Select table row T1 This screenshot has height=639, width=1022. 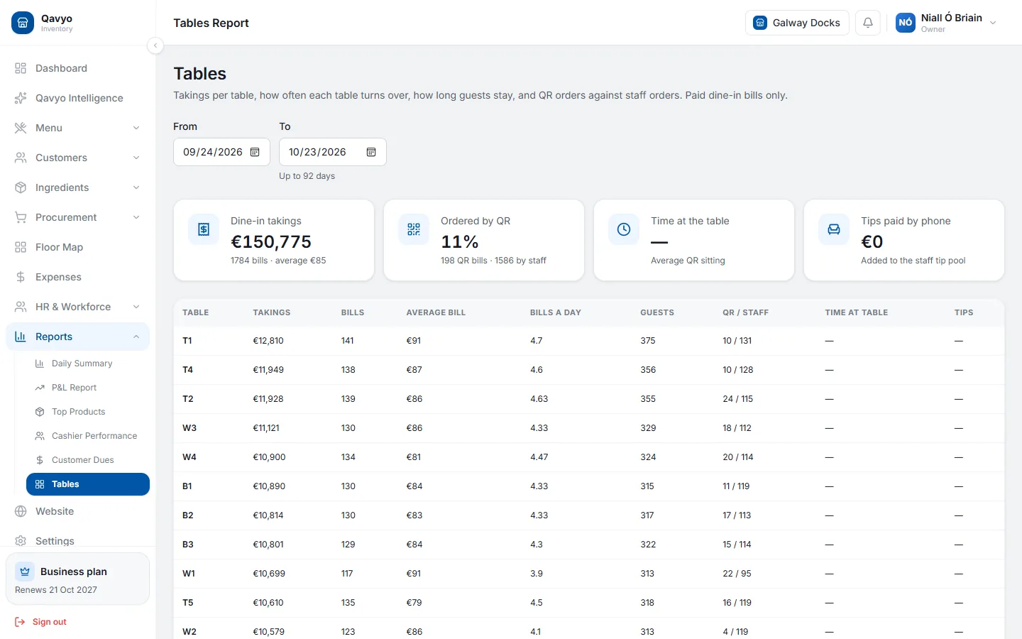[x=589, y=341]
